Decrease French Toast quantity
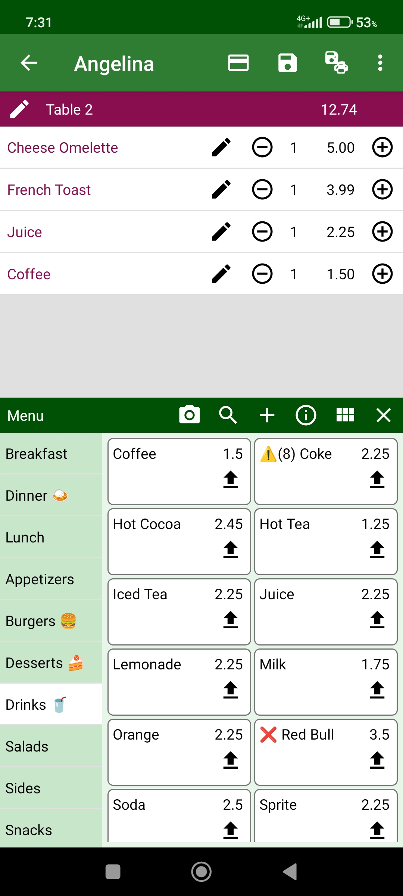Viewport: 403px width, 896px height. pos(262,190)
